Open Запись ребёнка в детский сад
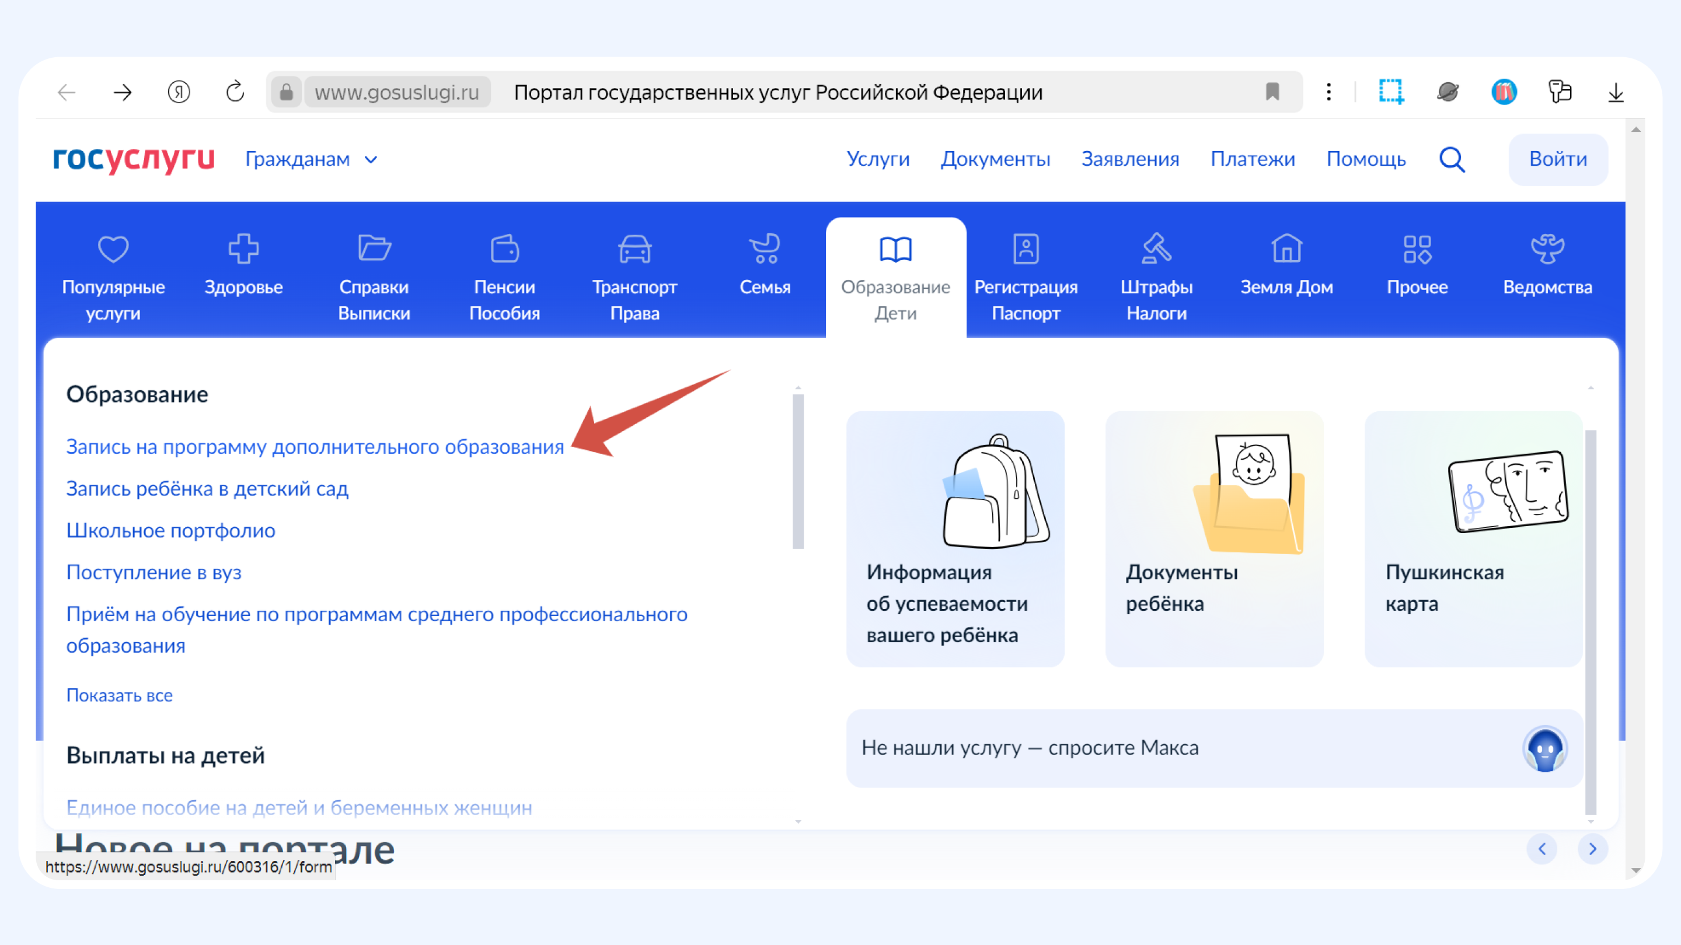The image size is (1681, 945). click(x=207, y=488)
